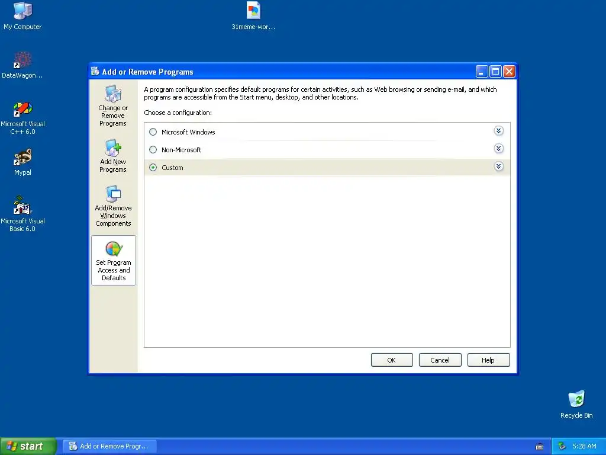Click the Add or Remove Programs taskbar button

(109, 446)
